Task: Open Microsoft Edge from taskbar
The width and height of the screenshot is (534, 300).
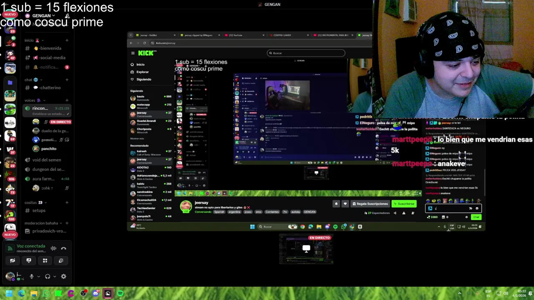Action: (21, 293)
